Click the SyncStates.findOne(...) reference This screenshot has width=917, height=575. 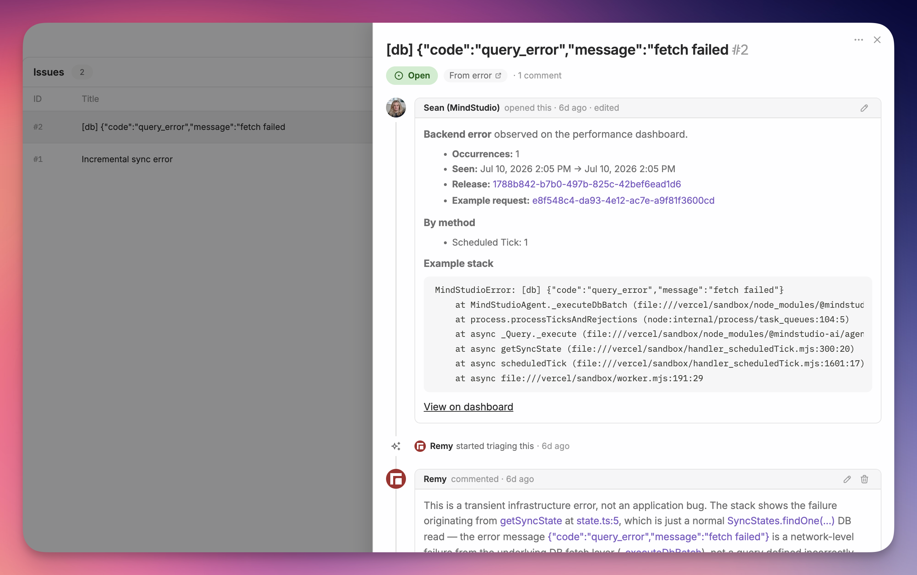[x=781, y=521]
